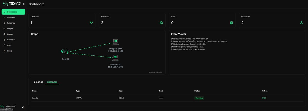The width and height of the screenshot is (308, 111).
Task: Select the ToxiC2 server node in graph
Action: coord(65,51)
